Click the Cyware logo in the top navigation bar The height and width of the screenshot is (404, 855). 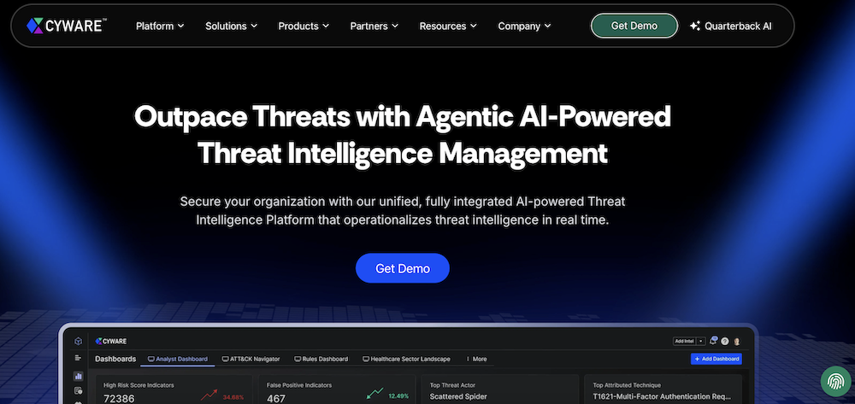click(65, 26)
